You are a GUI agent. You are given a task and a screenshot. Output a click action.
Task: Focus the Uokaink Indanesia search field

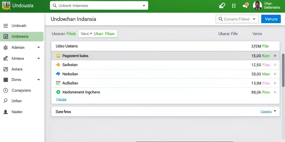[99, 6]
